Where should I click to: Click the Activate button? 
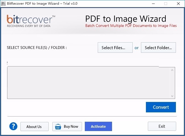coord(98,126)
